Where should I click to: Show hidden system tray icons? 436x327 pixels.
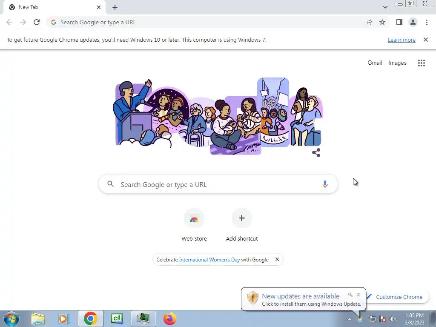point(349,319)
